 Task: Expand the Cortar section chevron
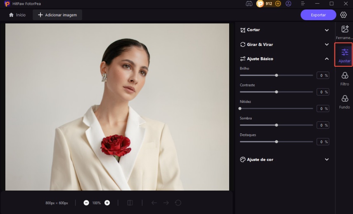click(327, 30)
